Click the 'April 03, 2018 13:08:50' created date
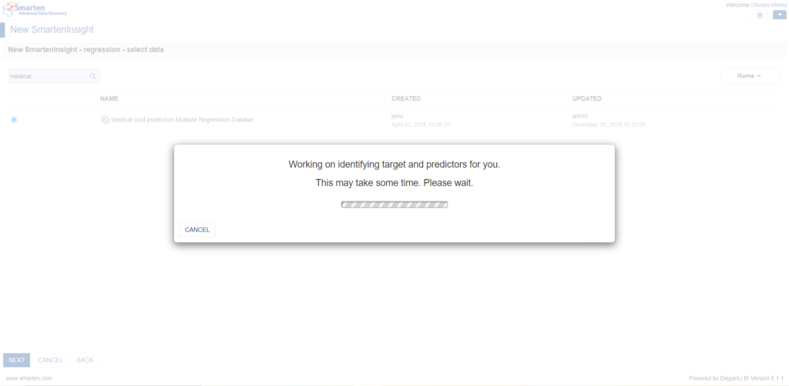 click(421, 125)
